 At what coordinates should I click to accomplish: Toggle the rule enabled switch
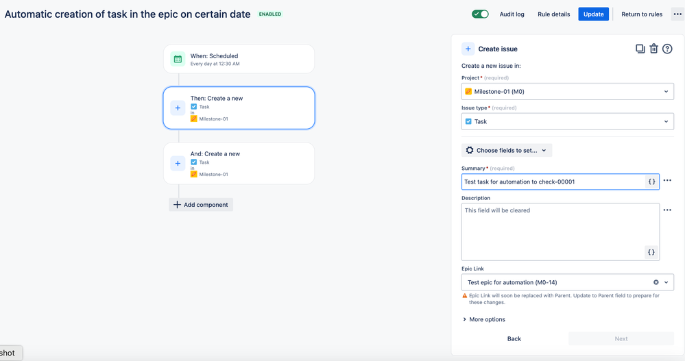click(x=480, y=14)
